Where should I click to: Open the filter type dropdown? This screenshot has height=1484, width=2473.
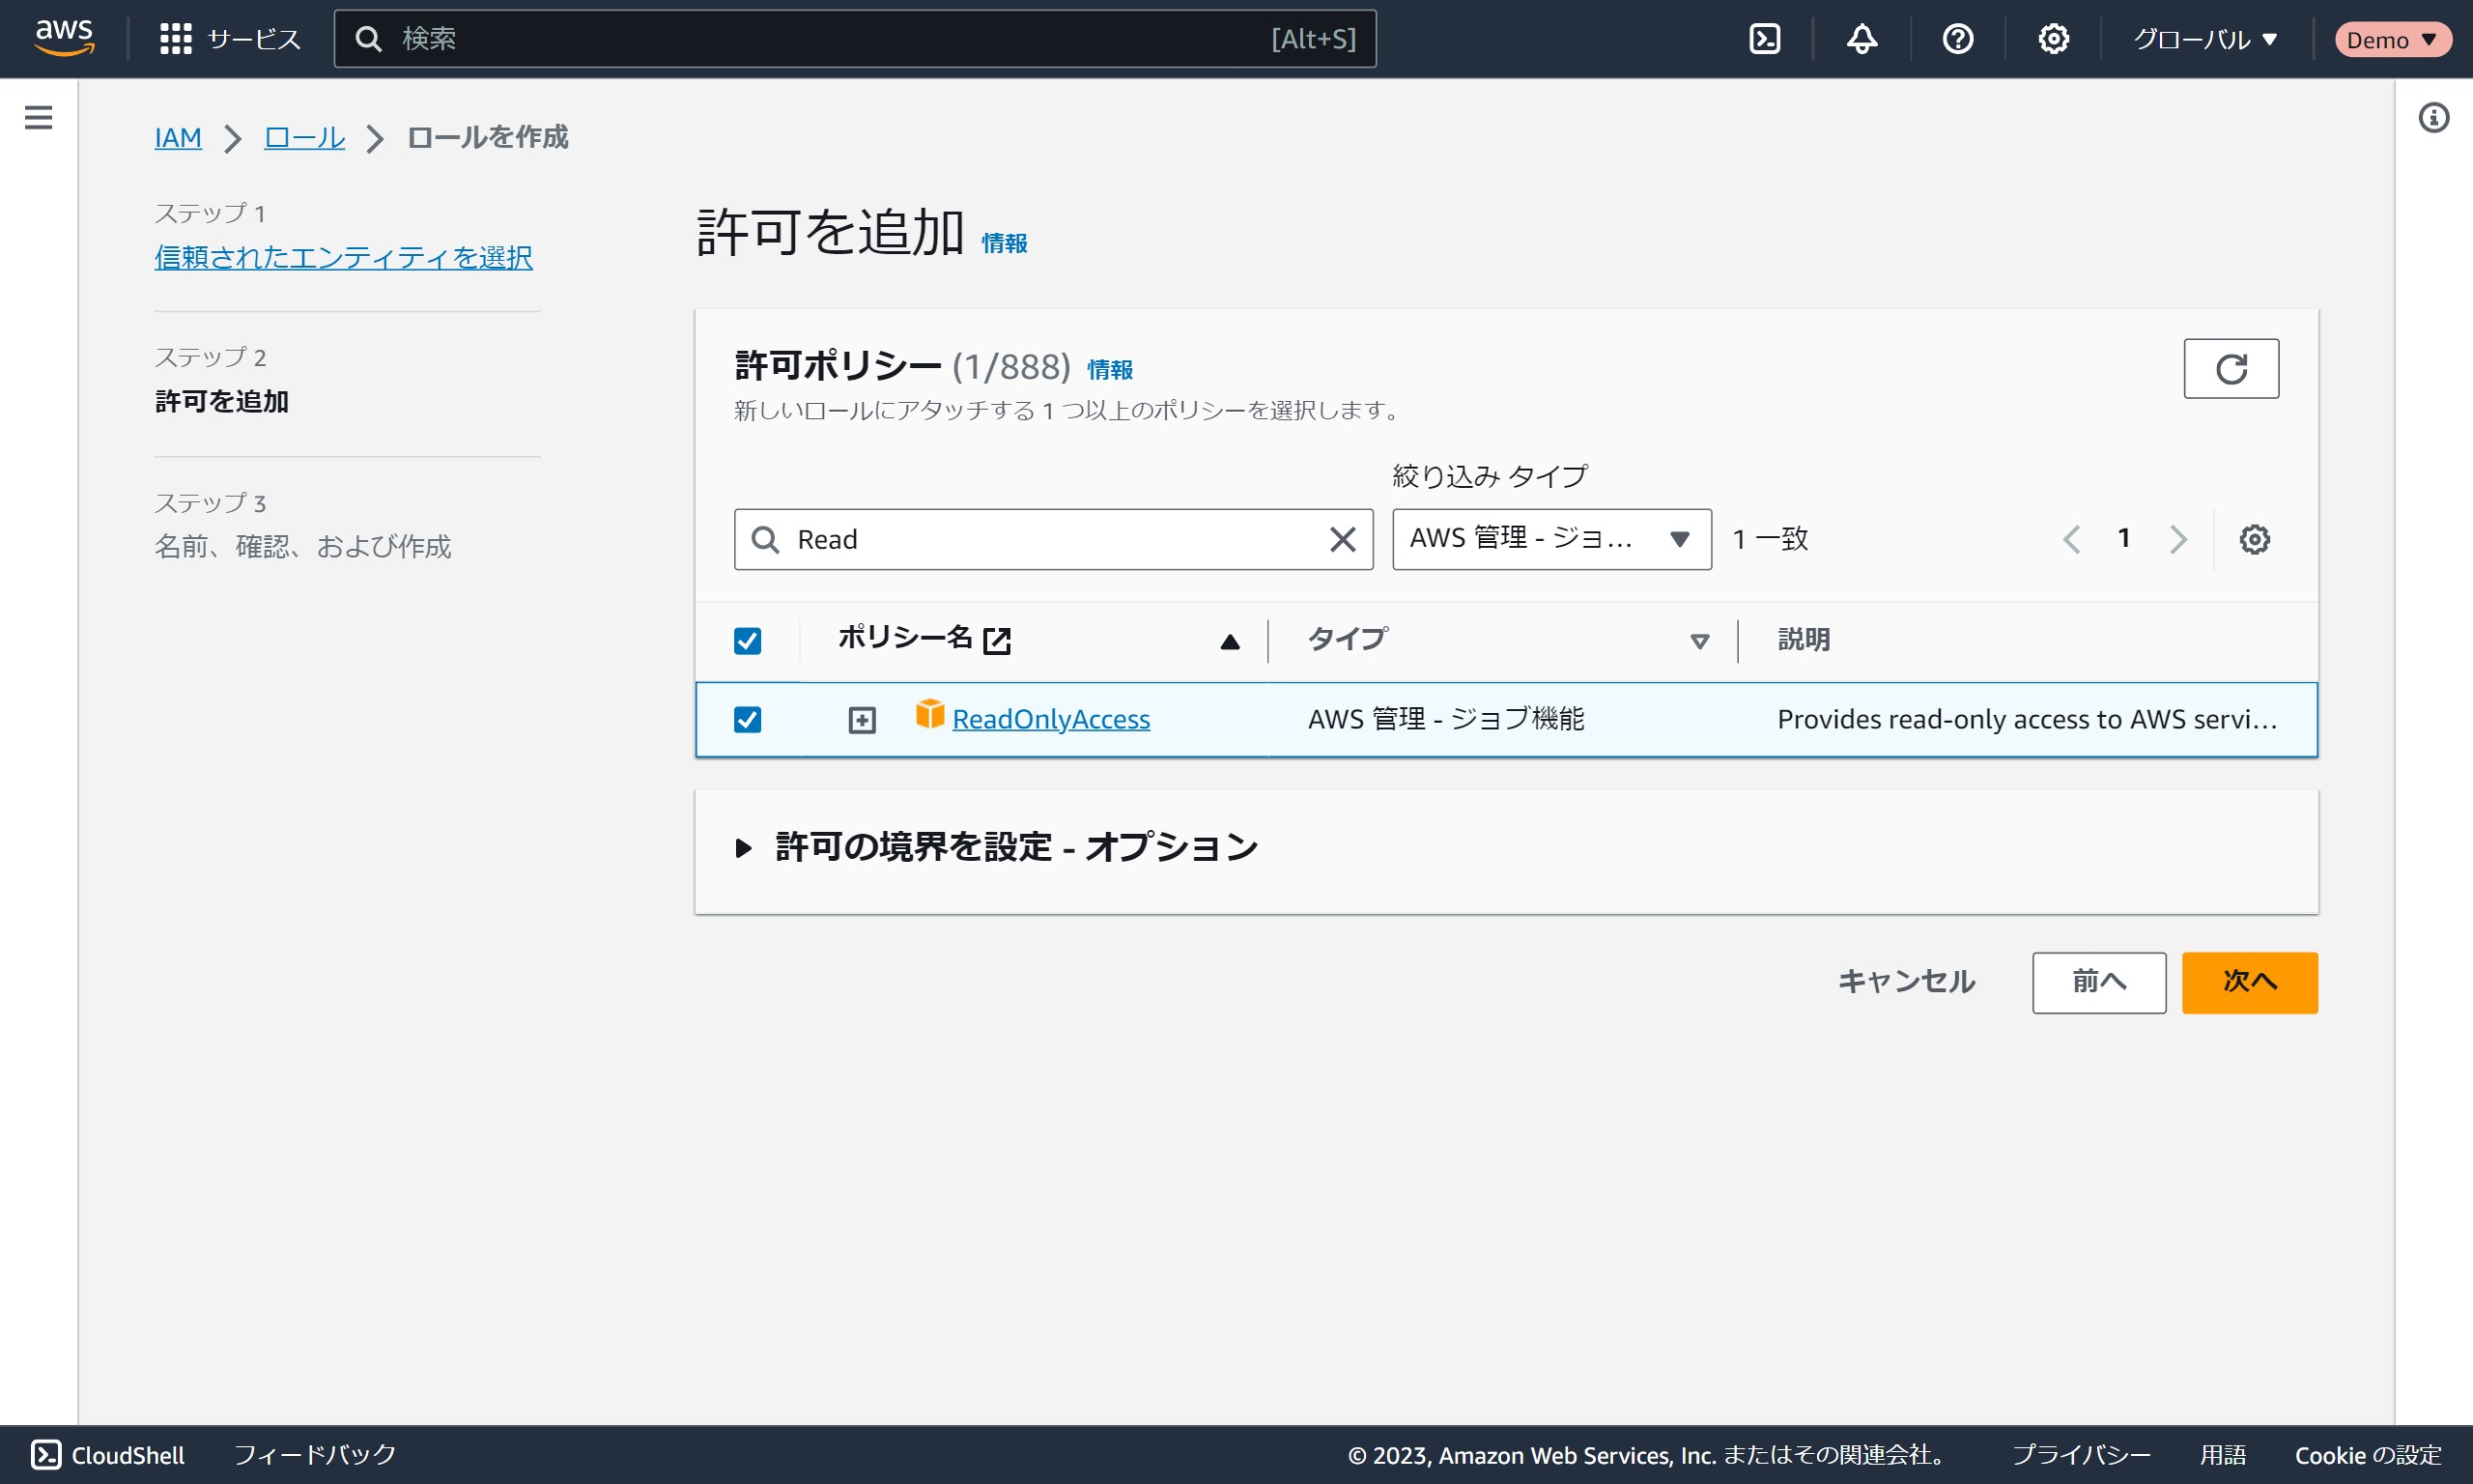(x=1550, y=540)
